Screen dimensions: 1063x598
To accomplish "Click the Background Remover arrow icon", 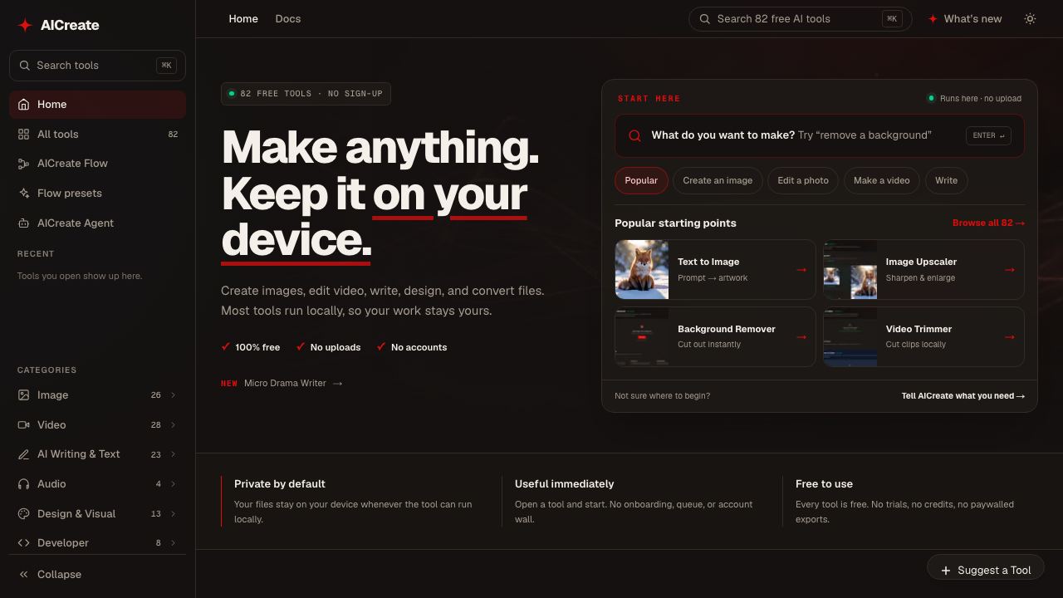I will click(801, 337).
